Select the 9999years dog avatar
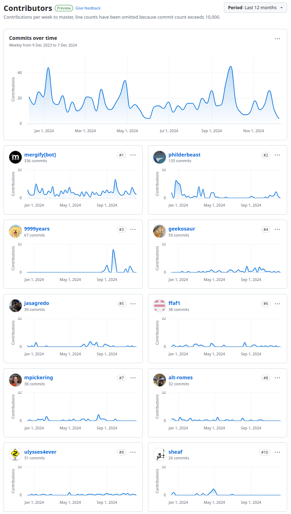 point(15,231)
